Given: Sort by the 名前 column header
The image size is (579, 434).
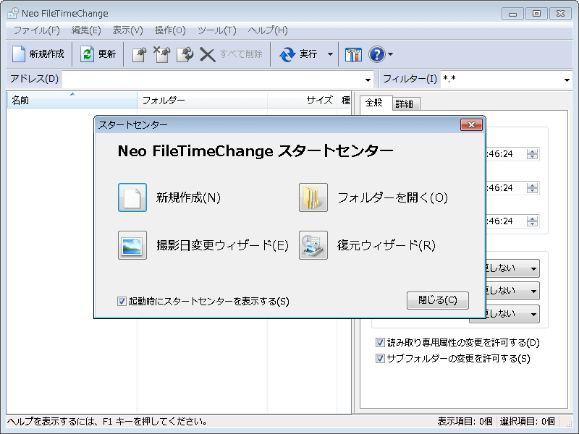Looking at the screenshot, I should click(72, 100).
